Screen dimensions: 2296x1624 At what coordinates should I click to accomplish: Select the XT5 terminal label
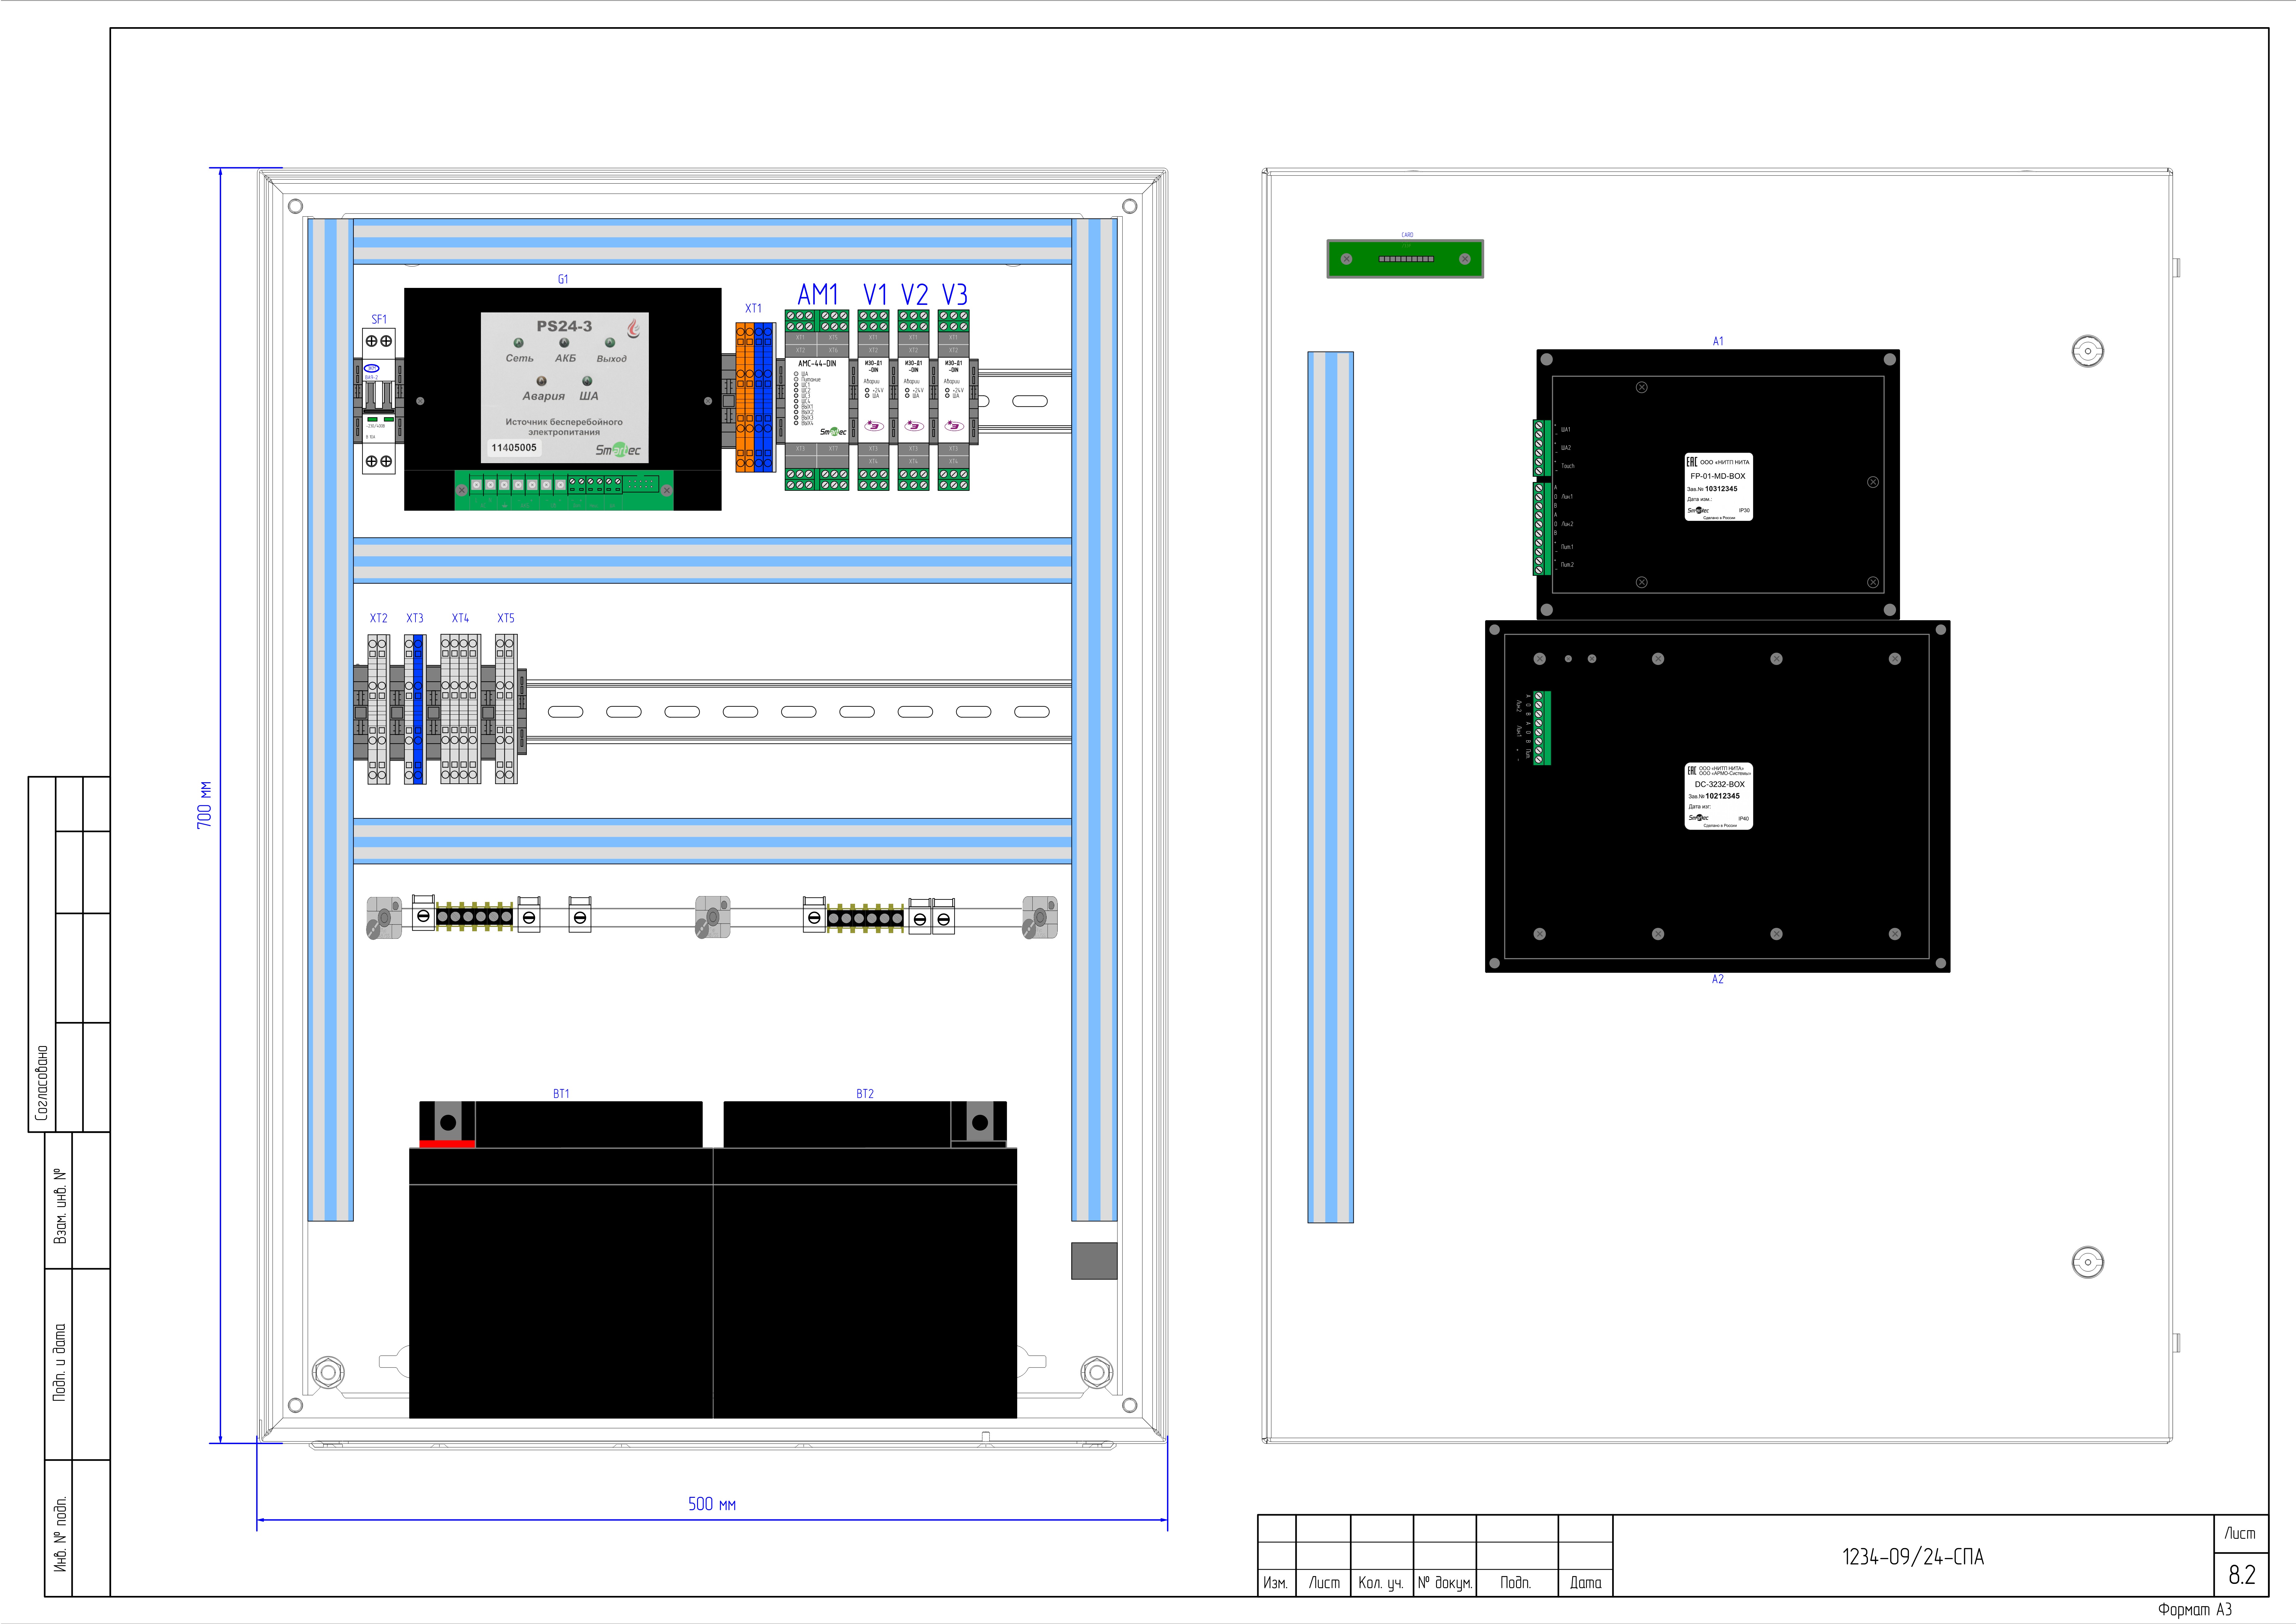coord(506,618)
